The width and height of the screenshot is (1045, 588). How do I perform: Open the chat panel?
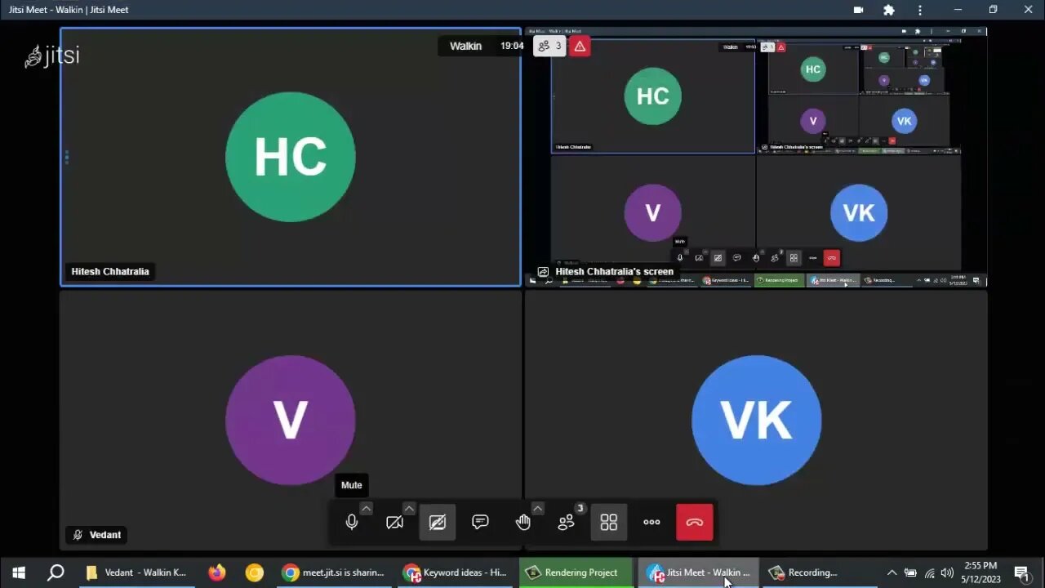[480, 523]
